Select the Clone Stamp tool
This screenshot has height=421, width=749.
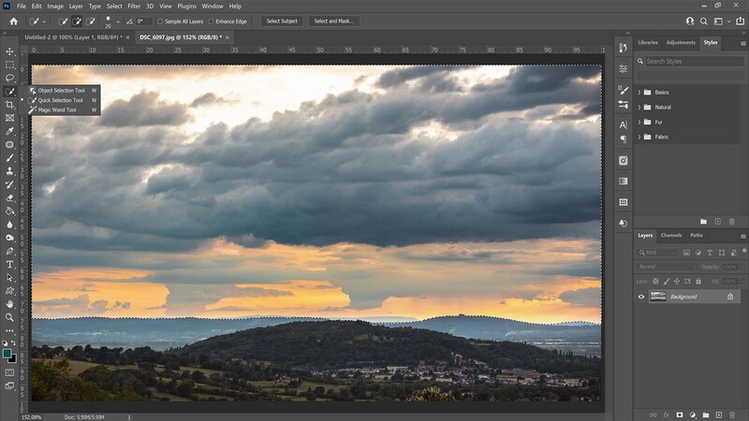coord(9,171)
